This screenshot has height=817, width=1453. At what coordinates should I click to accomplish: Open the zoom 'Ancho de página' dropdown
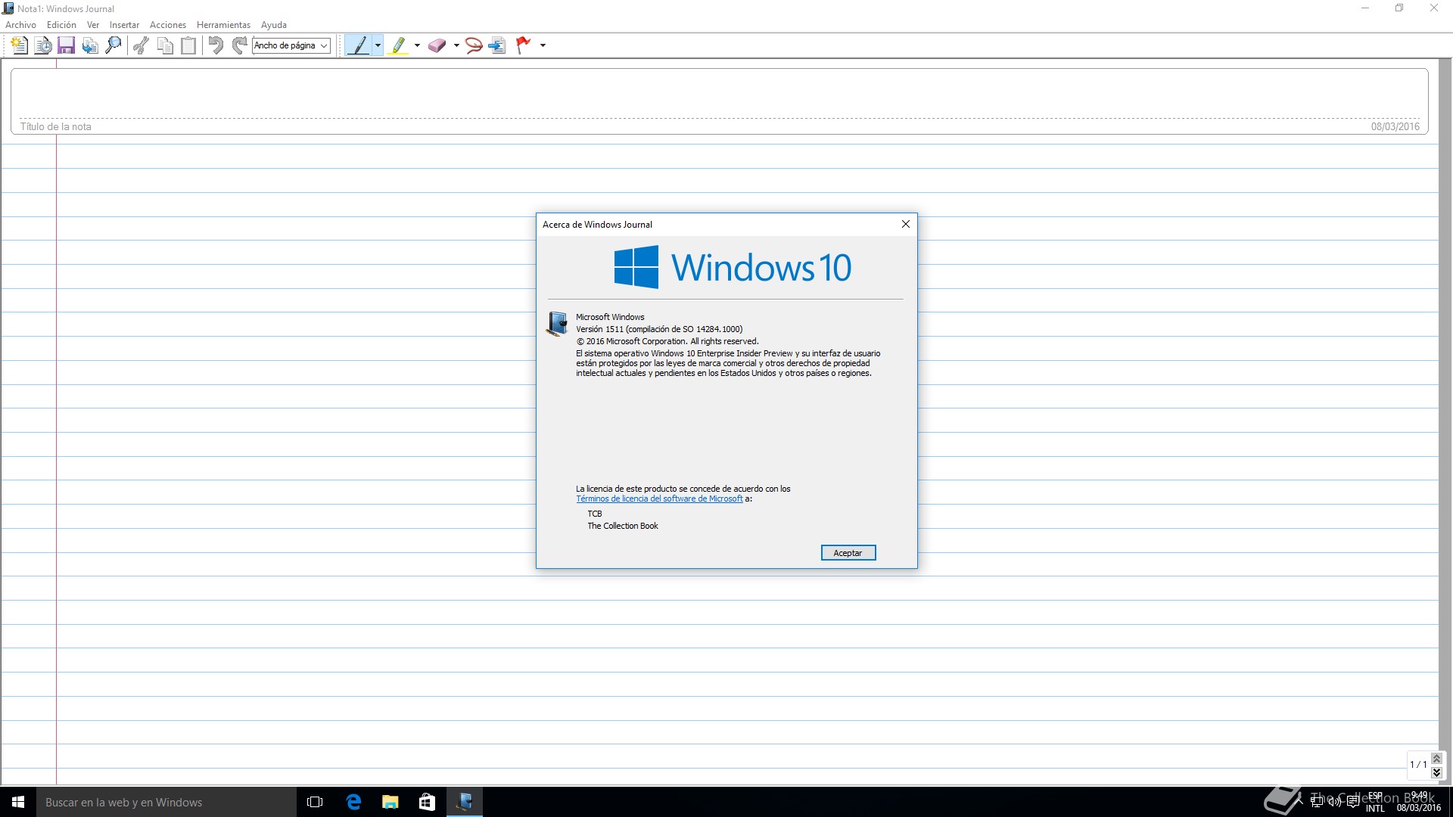pyautogui.click(x=291, y=45)
